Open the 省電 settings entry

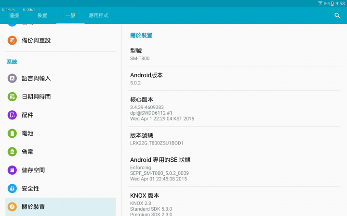pos(61,152)
